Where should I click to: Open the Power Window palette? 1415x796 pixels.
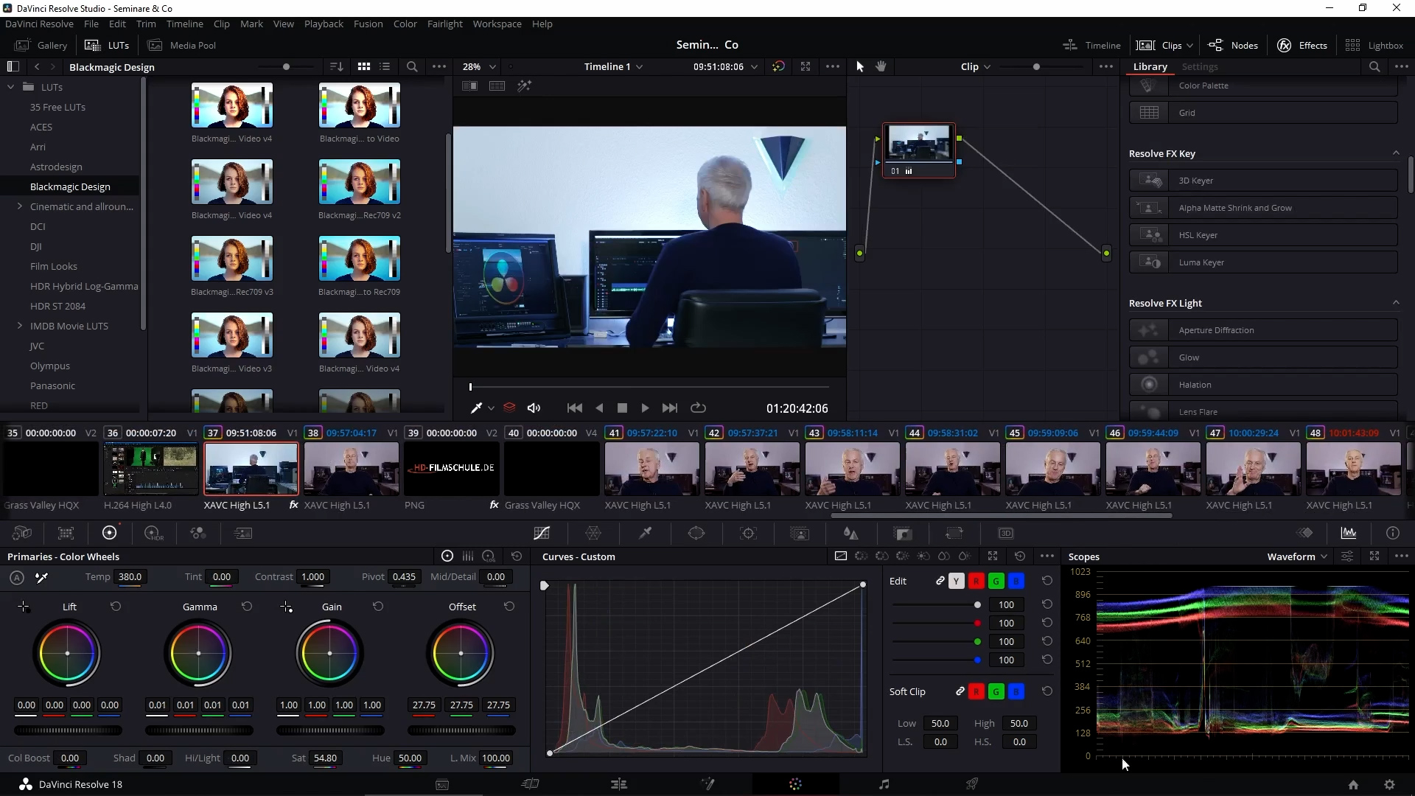tap(696, 533)
